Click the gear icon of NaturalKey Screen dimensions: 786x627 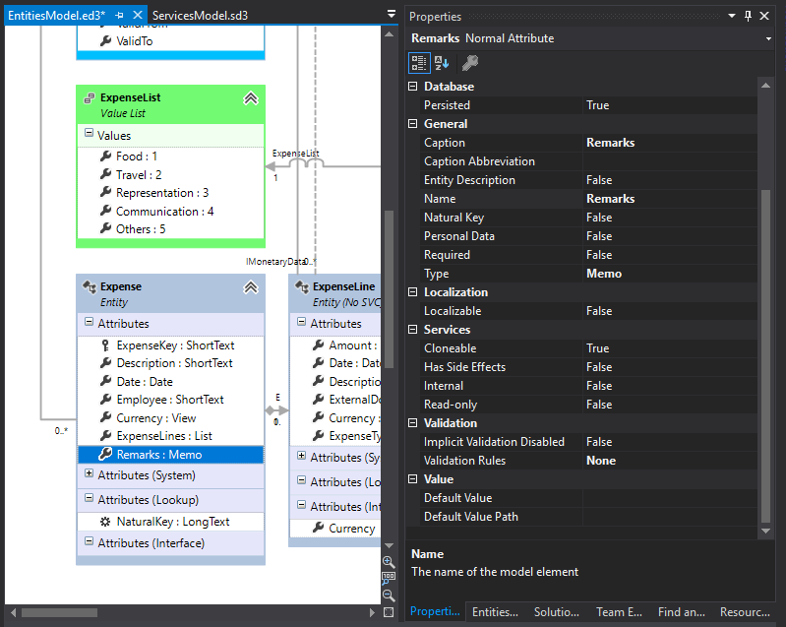click(105, 522)
